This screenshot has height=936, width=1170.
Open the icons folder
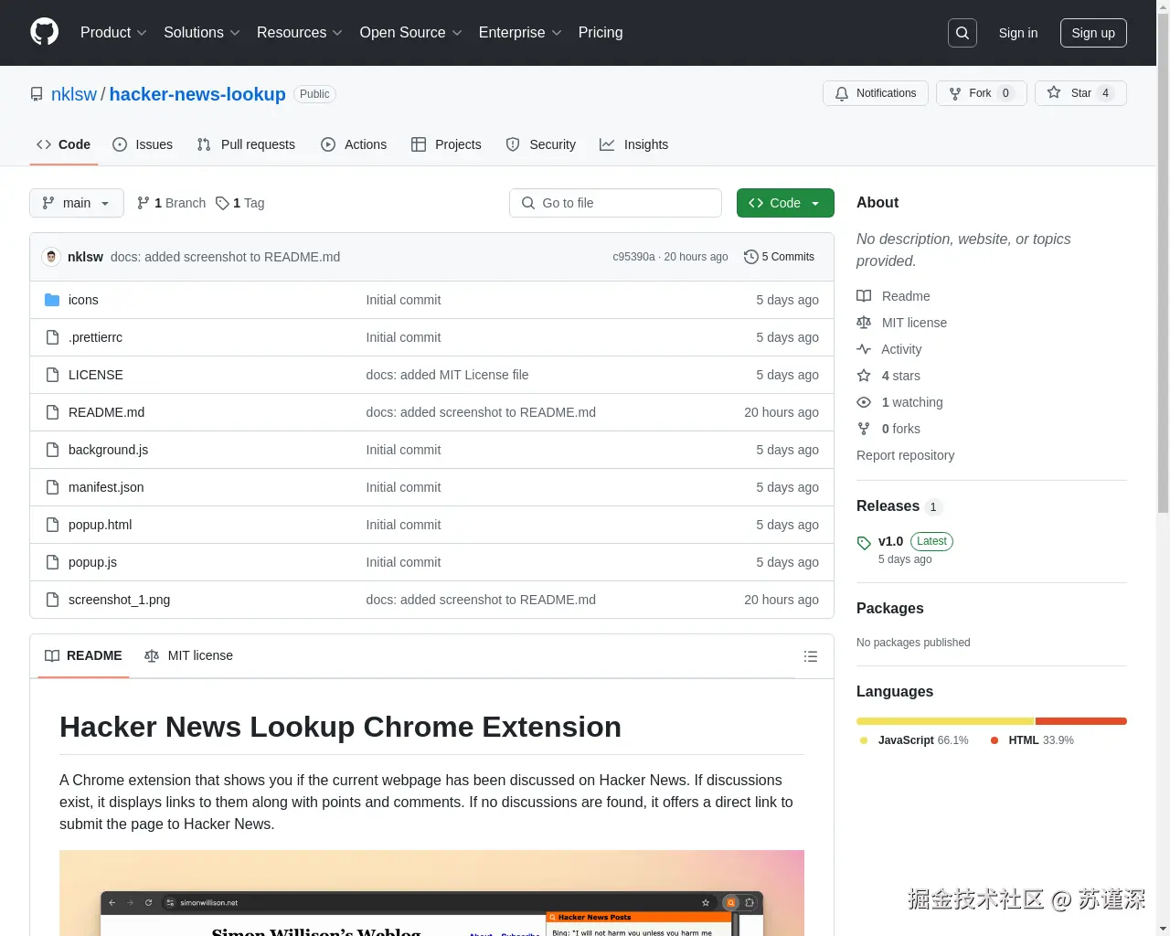tap(83, 299)
